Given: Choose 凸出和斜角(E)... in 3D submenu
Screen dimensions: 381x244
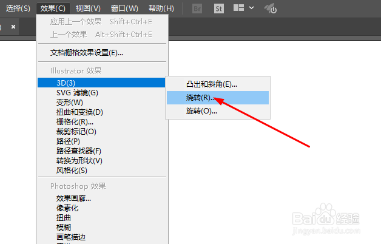Looking at the screenshot, I should tap(218, 84).
